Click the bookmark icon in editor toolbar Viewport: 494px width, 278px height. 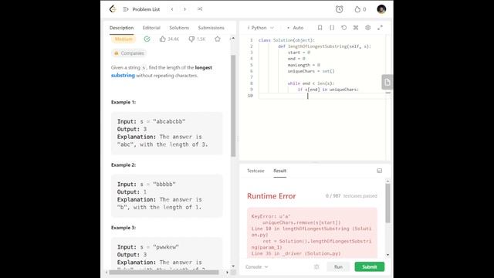(x=320, y=28)
